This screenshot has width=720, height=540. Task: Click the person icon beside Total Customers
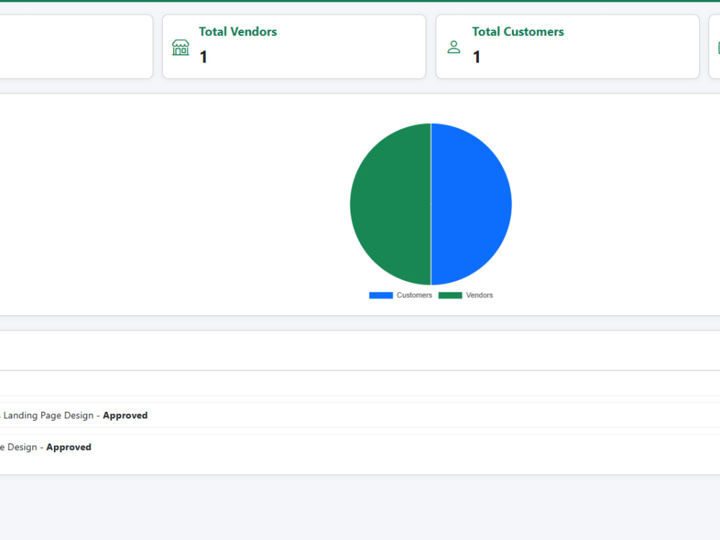click(x=454, y=47)
